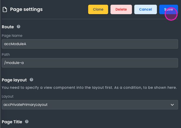Viewport: 181px width, 128px height.
Task: Click the Page Title section heading
Action: click(x=12, y=122)
